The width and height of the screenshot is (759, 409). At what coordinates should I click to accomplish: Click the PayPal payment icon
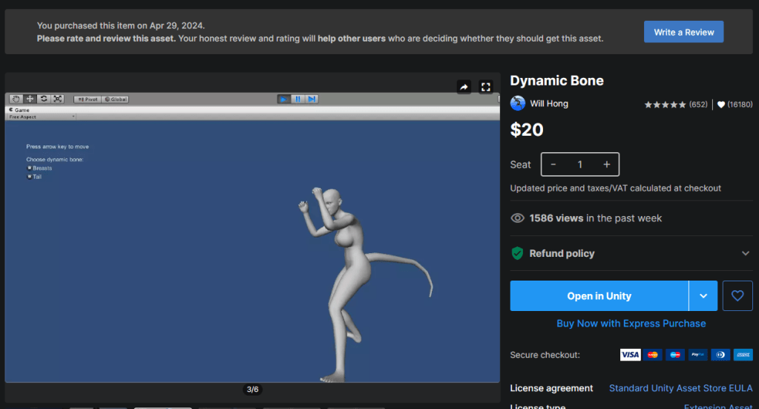(697, 355)
